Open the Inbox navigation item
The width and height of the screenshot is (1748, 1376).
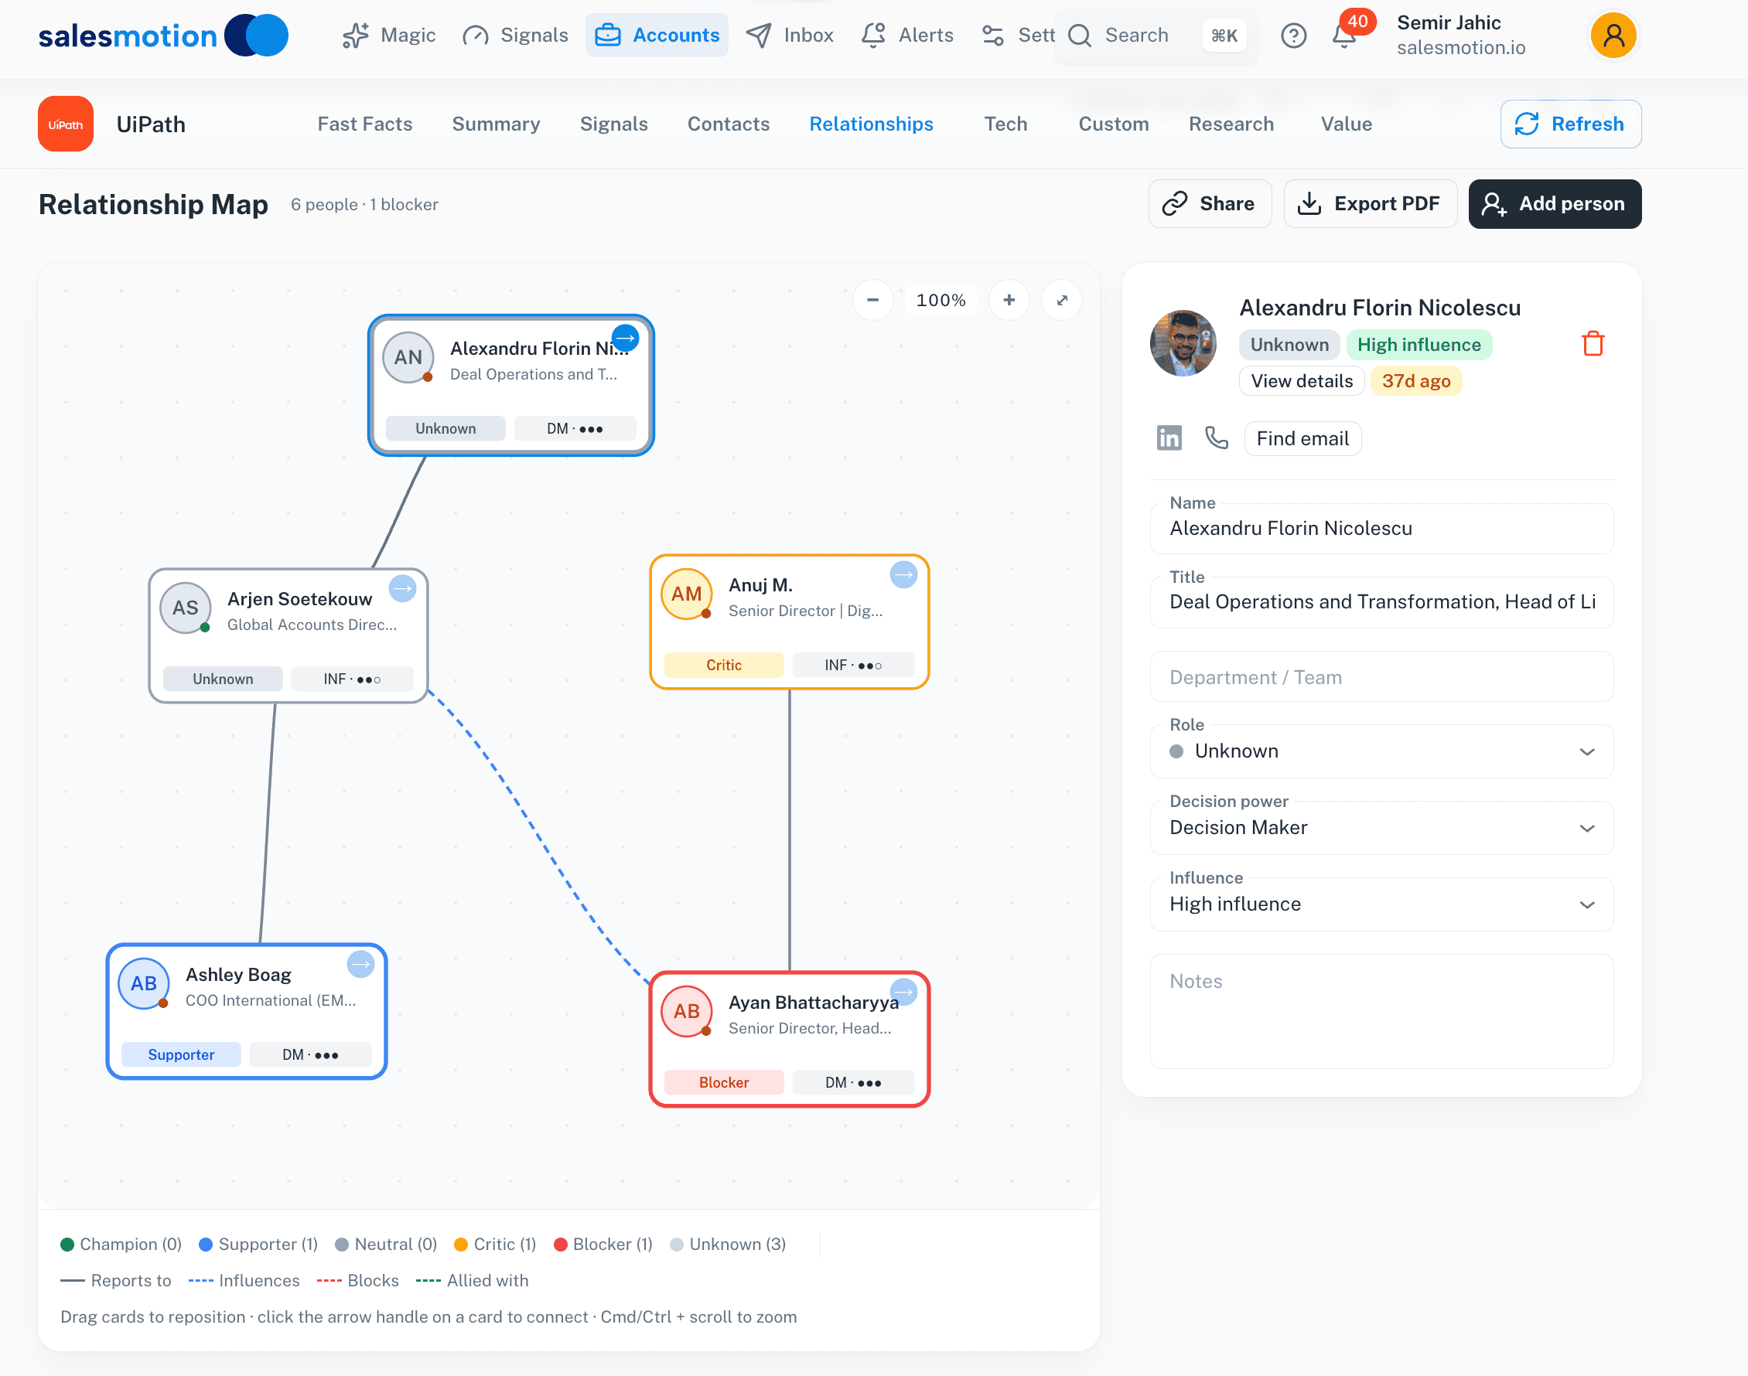790,36
